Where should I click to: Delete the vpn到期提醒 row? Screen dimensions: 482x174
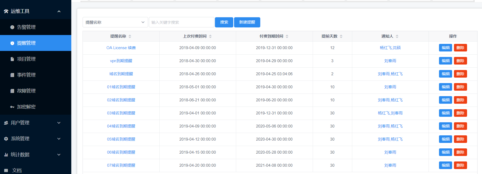coord(461,61)
